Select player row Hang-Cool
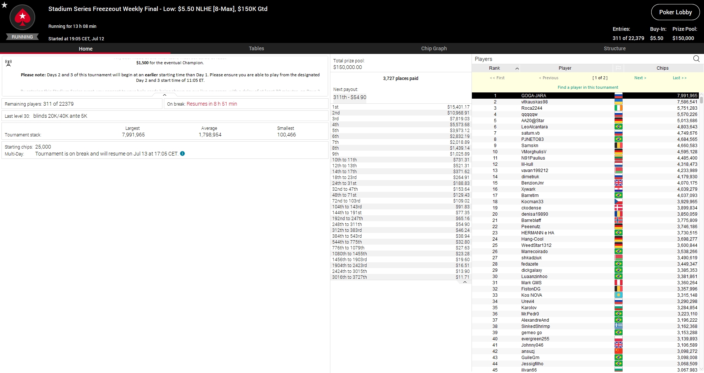Image resolution: width=704 pixels, height=373 pixels. [x=585, y=239]
